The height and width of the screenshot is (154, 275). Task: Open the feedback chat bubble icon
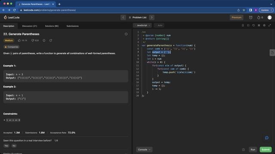(x=267, y=138)
